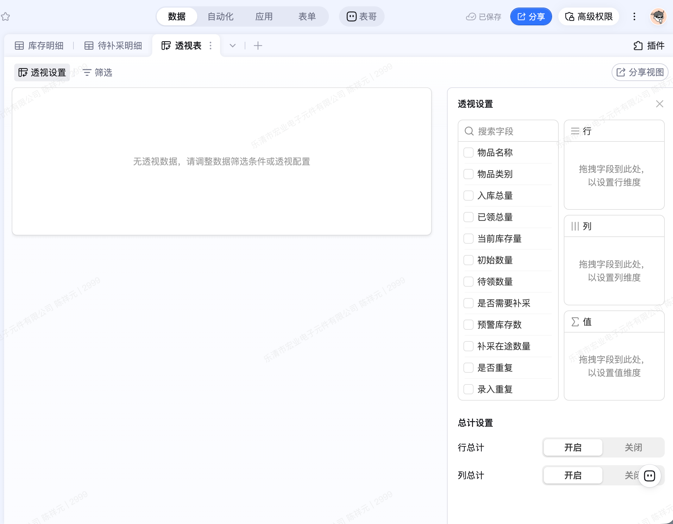Click the 搜索字段 search box

coord(508,131)
